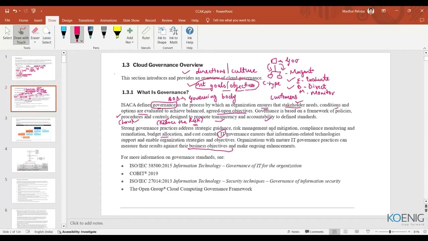Image resolution: width=428 pixels, height=241 pixels.
Task: Toggle the Comments pane button
Action: tap(314, 232)
